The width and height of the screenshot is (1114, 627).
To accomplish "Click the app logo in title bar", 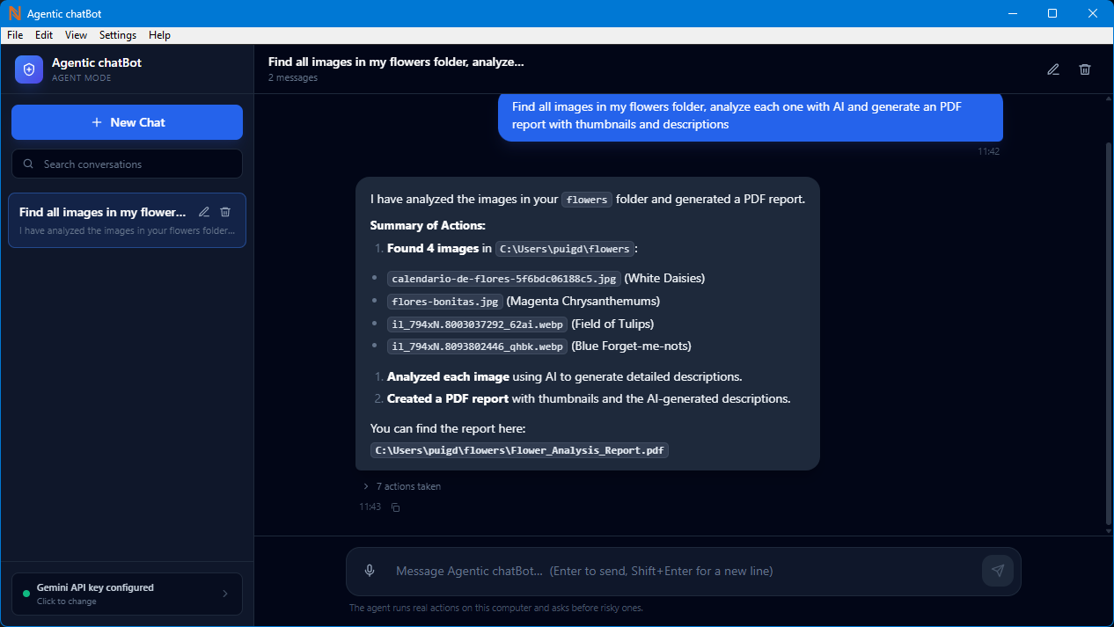I will [14, 13].
